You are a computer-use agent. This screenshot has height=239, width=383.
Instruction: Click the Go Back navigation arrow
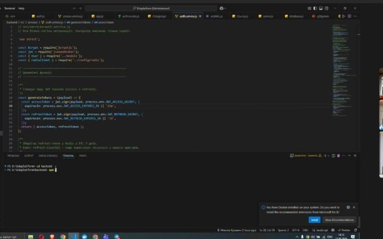[74, 8]
